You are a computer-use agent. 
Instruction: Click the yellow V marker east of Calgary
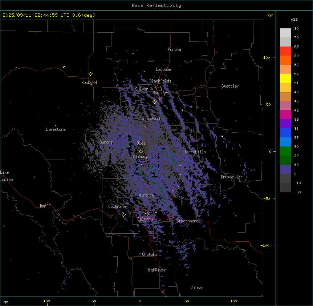[x=156, y=212]
